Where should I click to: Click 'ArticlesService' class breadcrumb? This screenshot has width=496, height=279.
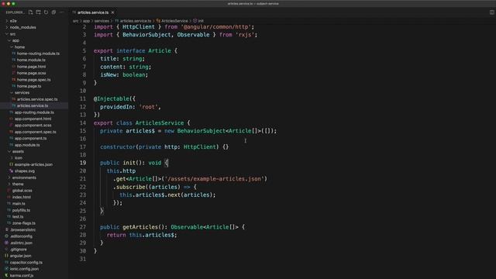(x=174, y=21)
